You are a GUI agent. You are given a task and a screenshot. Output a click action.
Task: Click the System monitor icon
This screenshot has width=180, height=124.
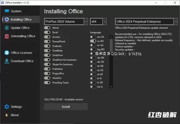(7, 11)
